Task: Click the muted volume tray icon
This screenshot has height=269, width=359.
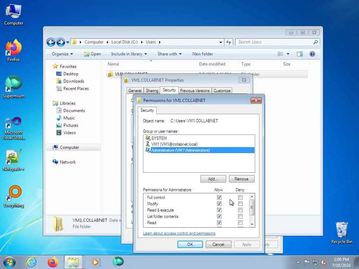Action: [324, 262]
